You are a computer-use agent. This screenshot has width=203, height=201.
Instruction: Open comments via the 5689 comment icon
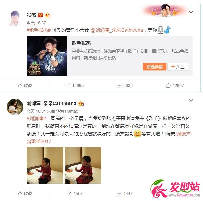coord(119,86)
